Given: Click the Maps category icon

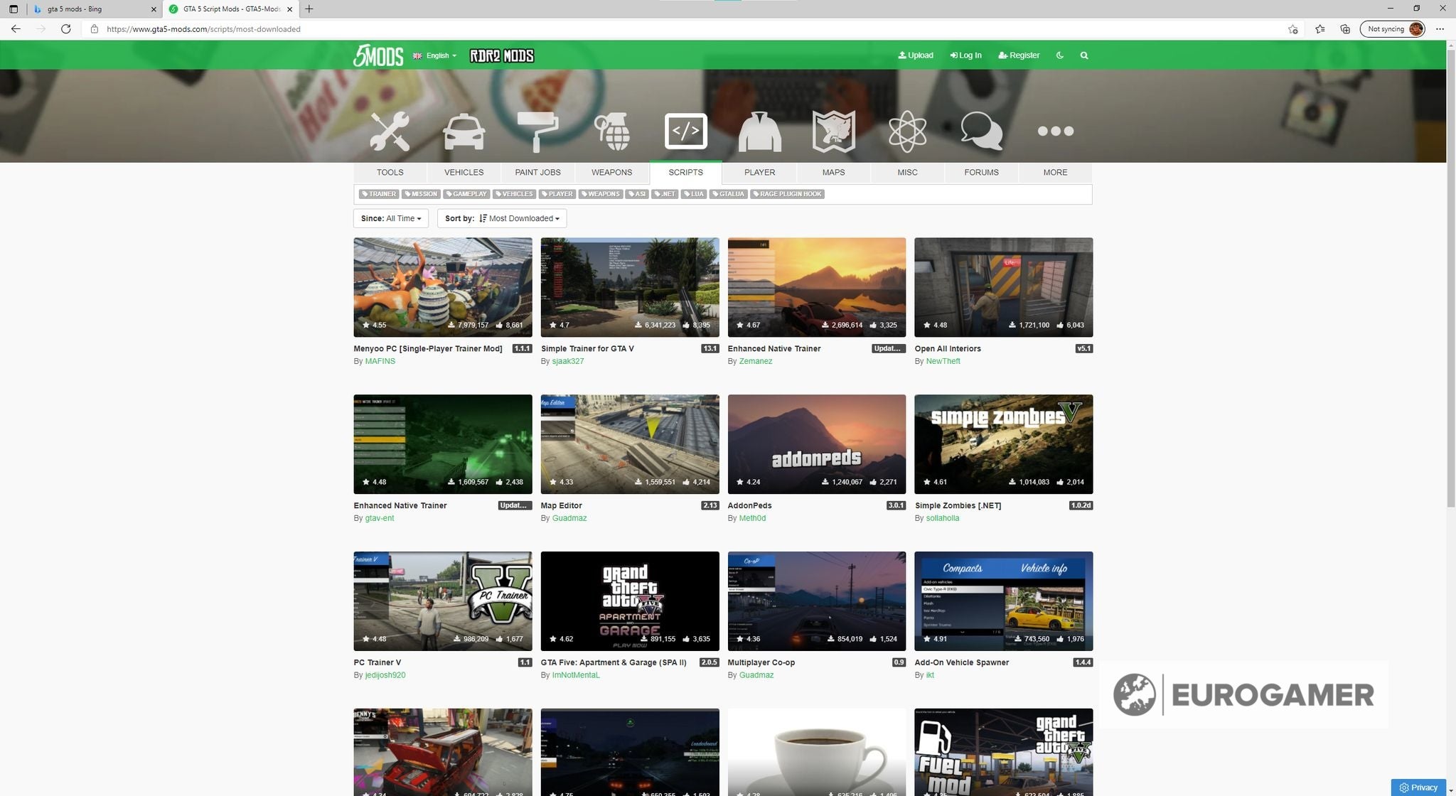Looking at the screenshot, I should [833, 131].
